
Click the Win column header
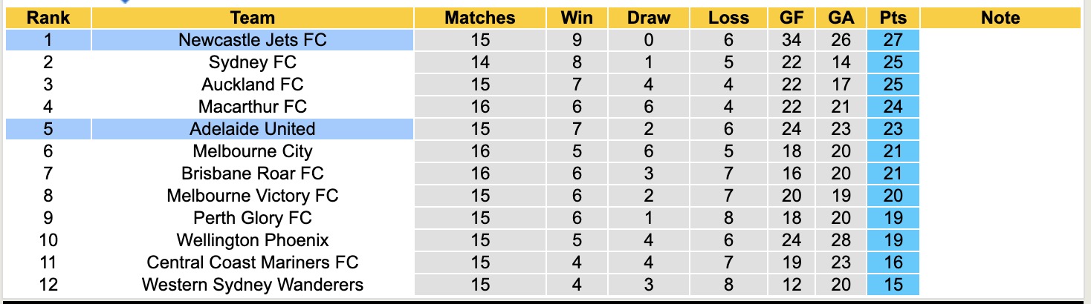coord(578,18)
